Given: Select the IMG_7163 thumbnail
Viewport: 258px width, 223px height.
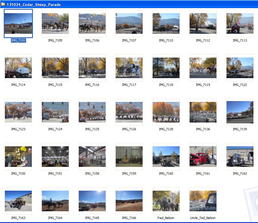Looking at the screenshot, I should pyautogui.click(x=18, y=201).
